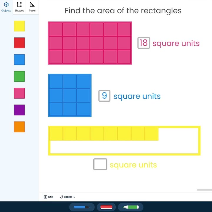
Task: Click the 'Find the area of the rectangles' title
Action: pyautogui.click(x=123, y=11)
